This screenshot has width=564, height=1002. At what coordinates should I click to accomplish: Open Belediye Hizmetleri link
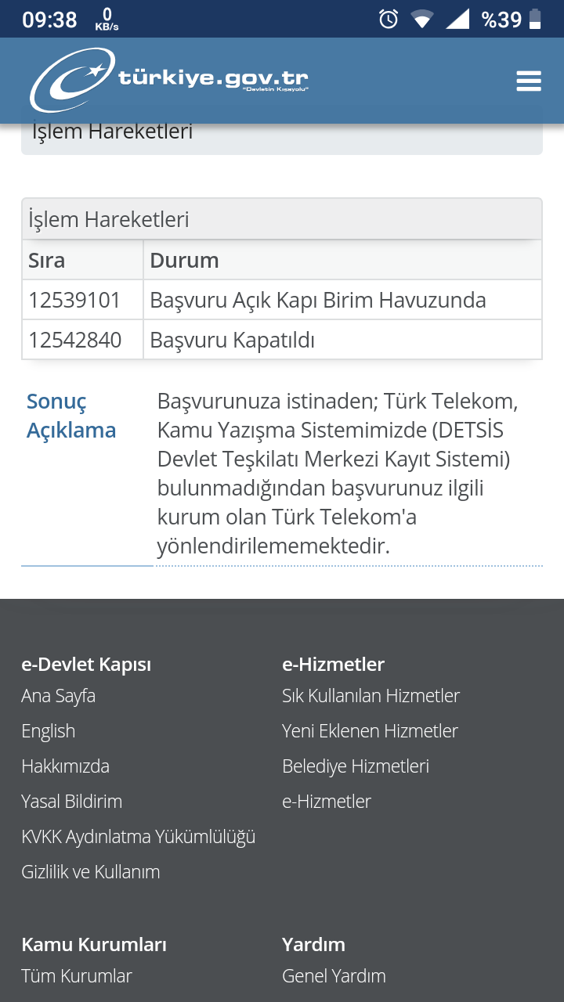(356, 766)
